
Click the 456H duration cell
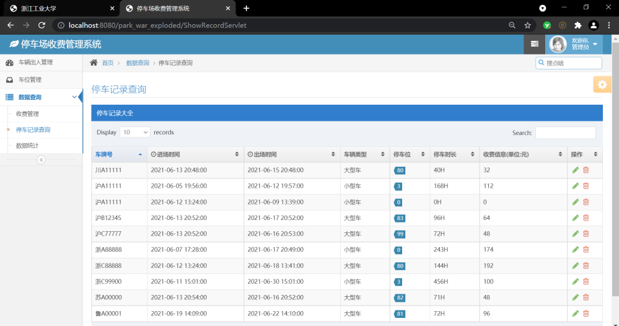(454, 281)
